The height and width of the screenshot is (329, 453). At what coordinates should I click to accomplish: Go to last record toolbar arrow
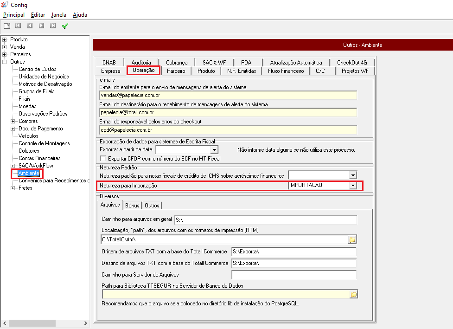coord(53,26)
